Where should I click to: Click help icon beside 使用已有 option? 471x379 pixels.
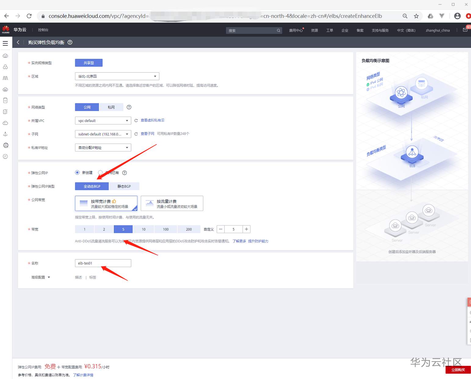[x=125, y=173]
